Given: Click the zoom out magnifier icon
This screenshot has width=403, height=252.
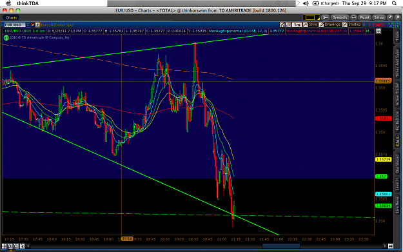Looking at the screenshot, I should 16,246.
